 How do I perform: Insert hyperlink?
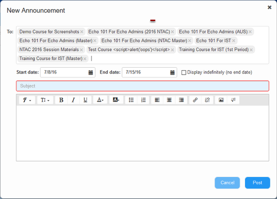(x=195, y=100)
